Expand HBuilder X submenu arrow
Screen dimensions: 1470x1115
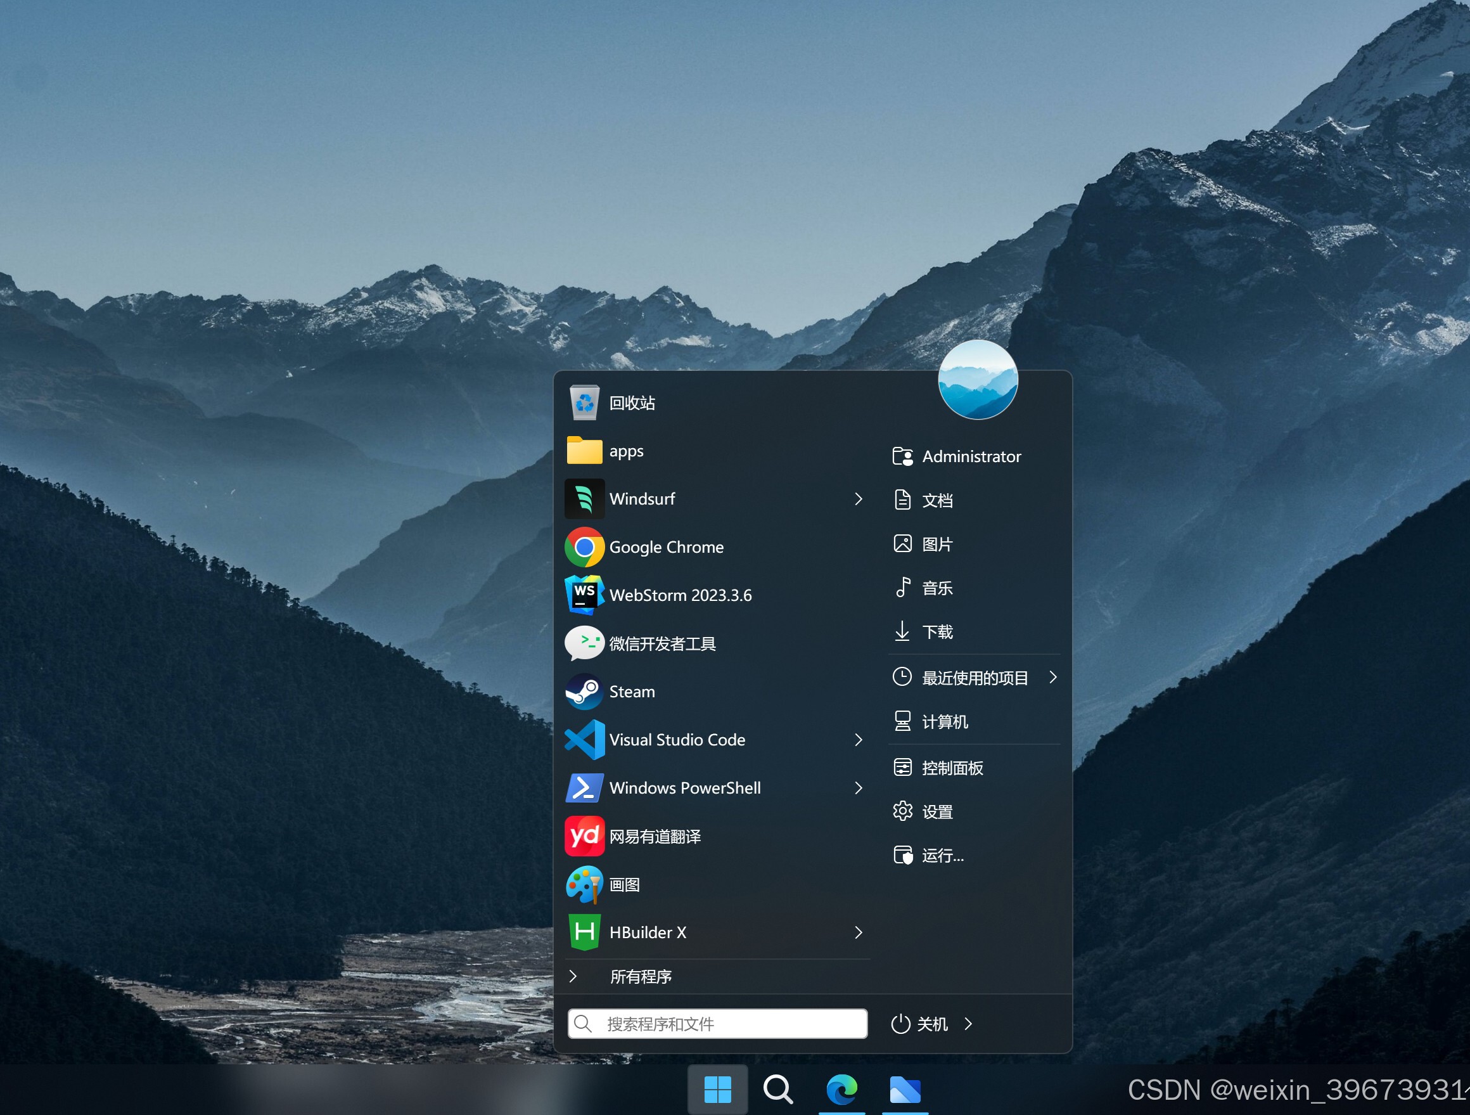[x=859, y=933]
